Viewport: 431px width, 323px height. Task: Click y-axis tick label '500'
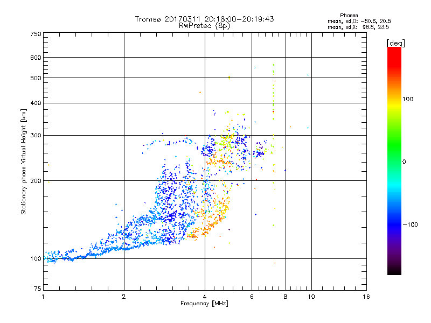[x=36, y=78]
